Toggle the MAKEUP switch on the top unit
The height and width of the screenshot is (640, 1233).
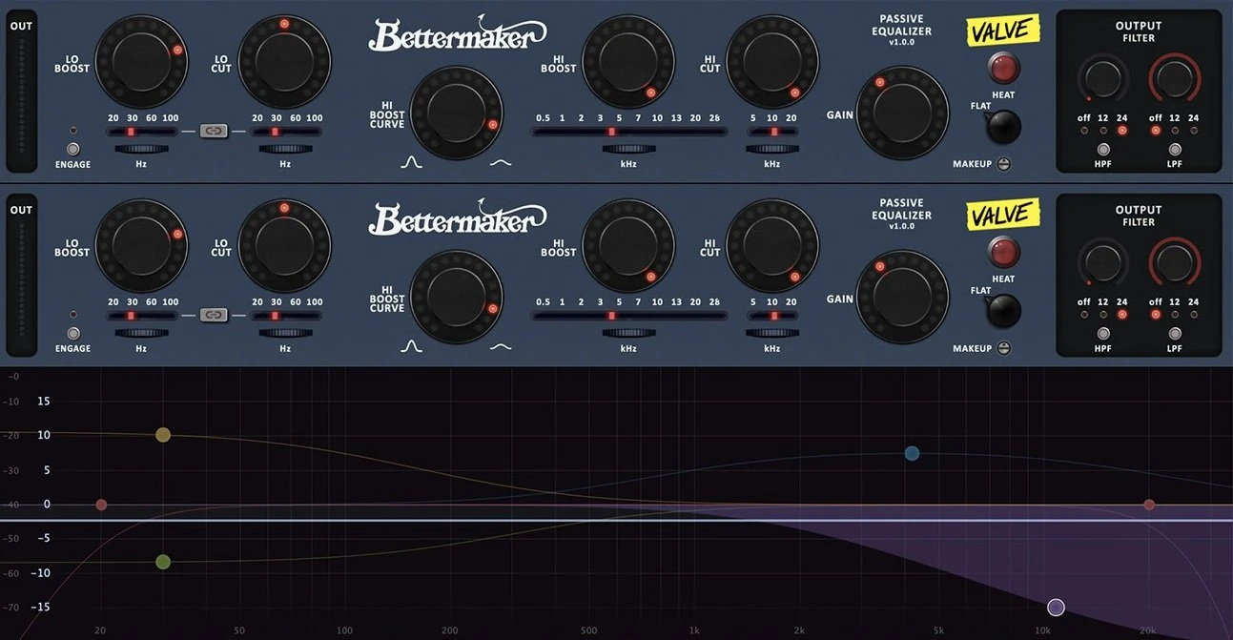click(x=1003, y=164)
